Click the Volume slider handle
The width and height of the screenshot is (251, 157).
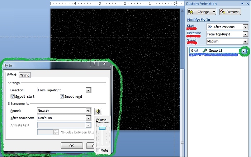102,128
